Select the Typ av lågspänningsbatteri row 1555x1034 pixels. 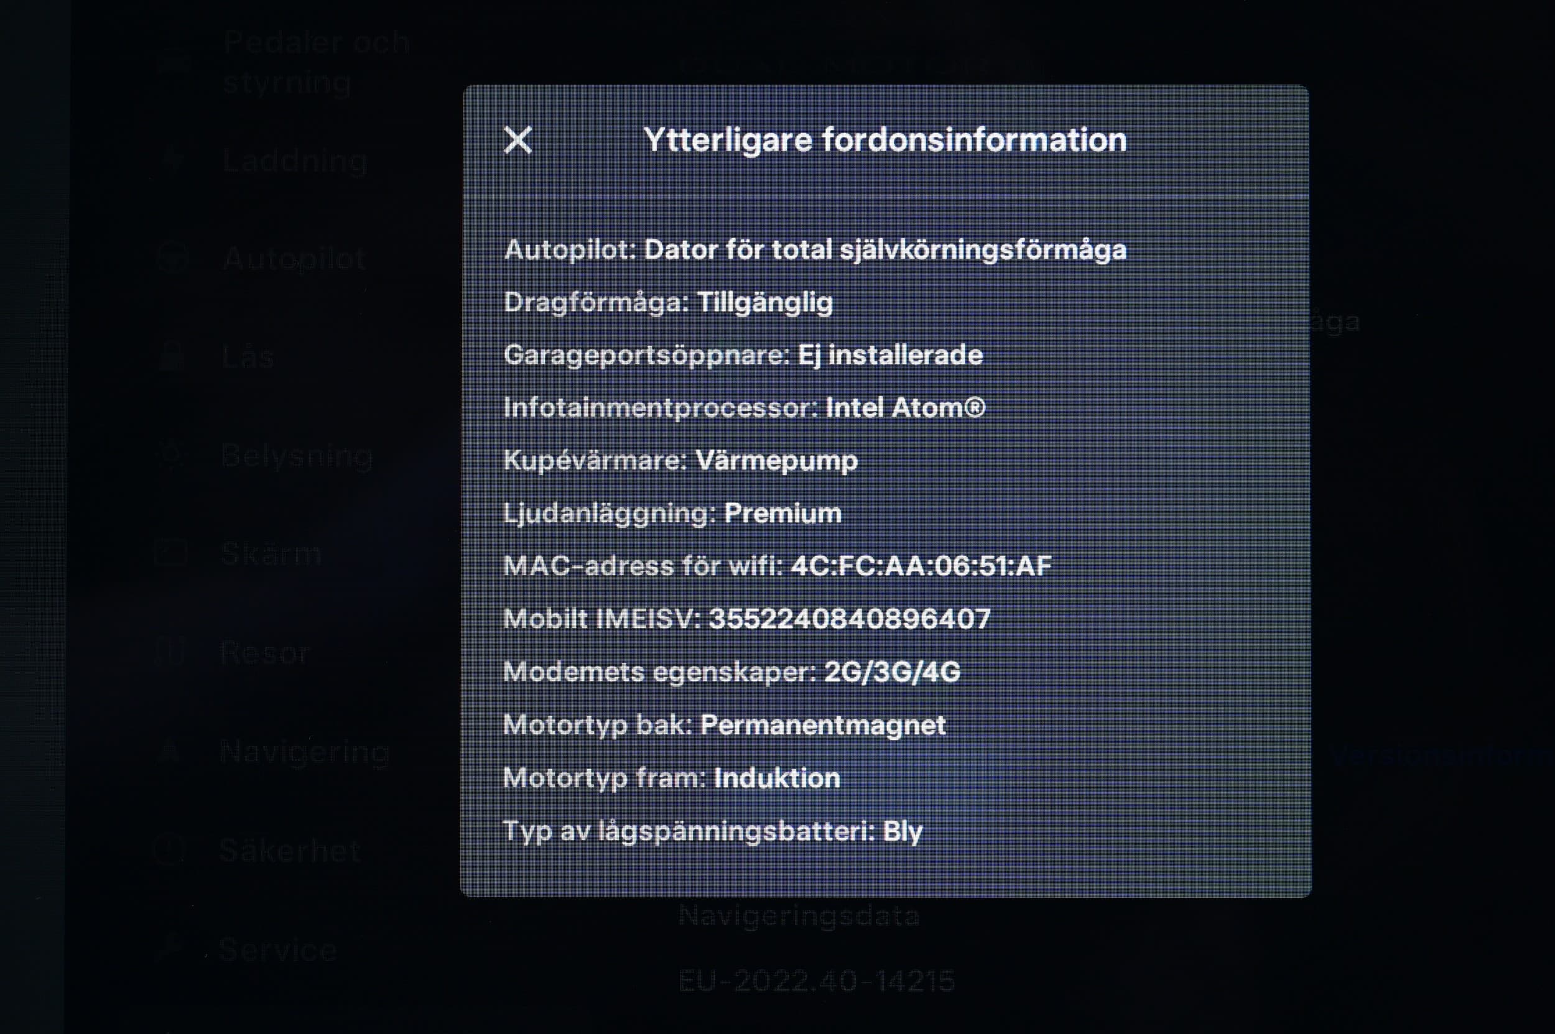pos(713,831)
